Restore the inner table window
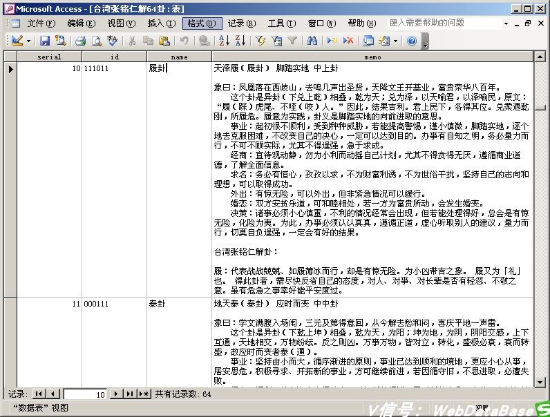 [x=528, y=23]
